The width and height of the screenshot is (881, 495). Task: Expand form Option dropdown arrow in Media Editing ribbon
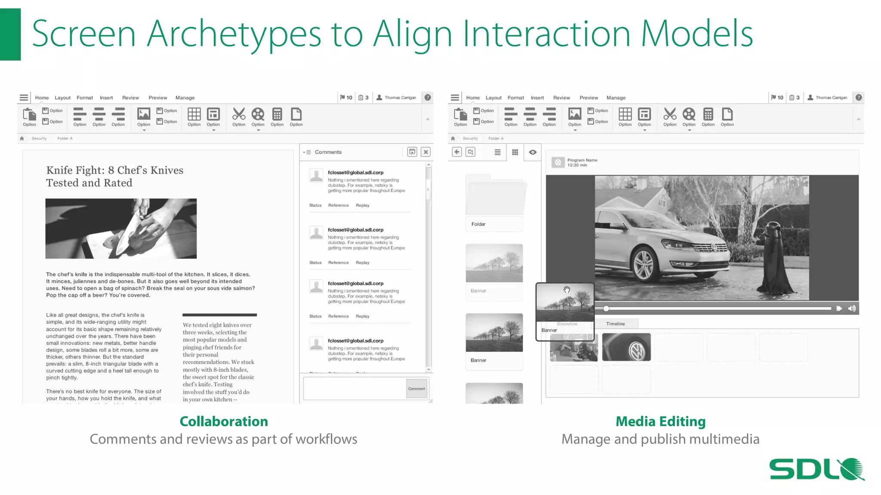coord(644,130)
